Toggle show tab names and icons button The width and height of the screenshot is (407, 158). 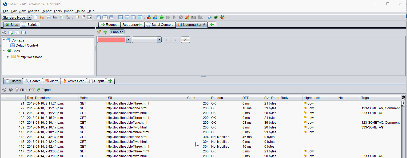tap(90, 17)
